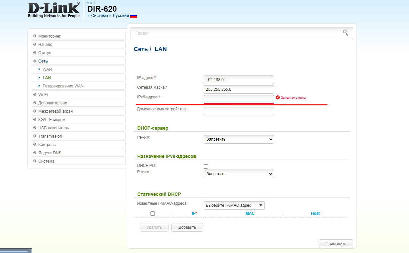The image size is (409, 253).
Task: Expand the Дополнительно menu section
Action: point(78,103)
